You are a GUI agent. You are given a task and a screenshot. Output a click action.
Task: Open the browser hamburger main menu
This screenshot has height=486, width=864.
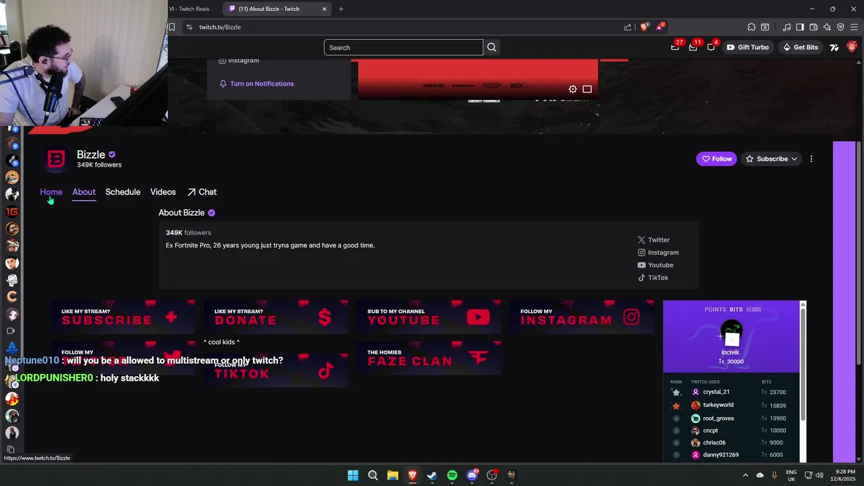[x=854, y=27]
